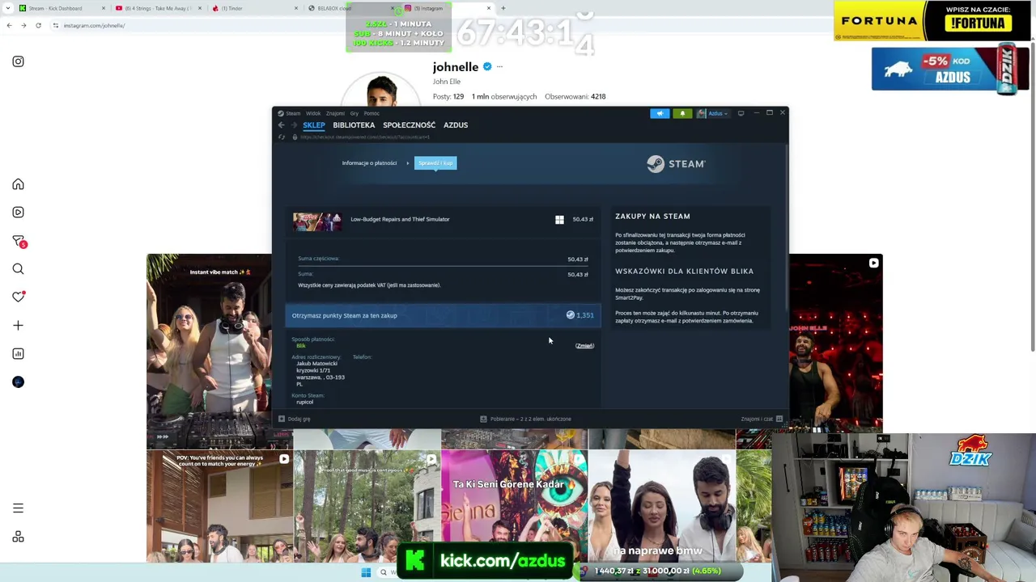Open Steam downloads status in footer
1036x582 pixels.
tap(525, 419)
